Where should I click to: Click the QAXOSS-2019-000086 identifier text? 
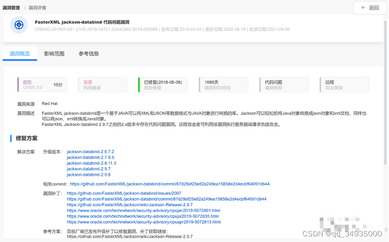pos(135,29)
